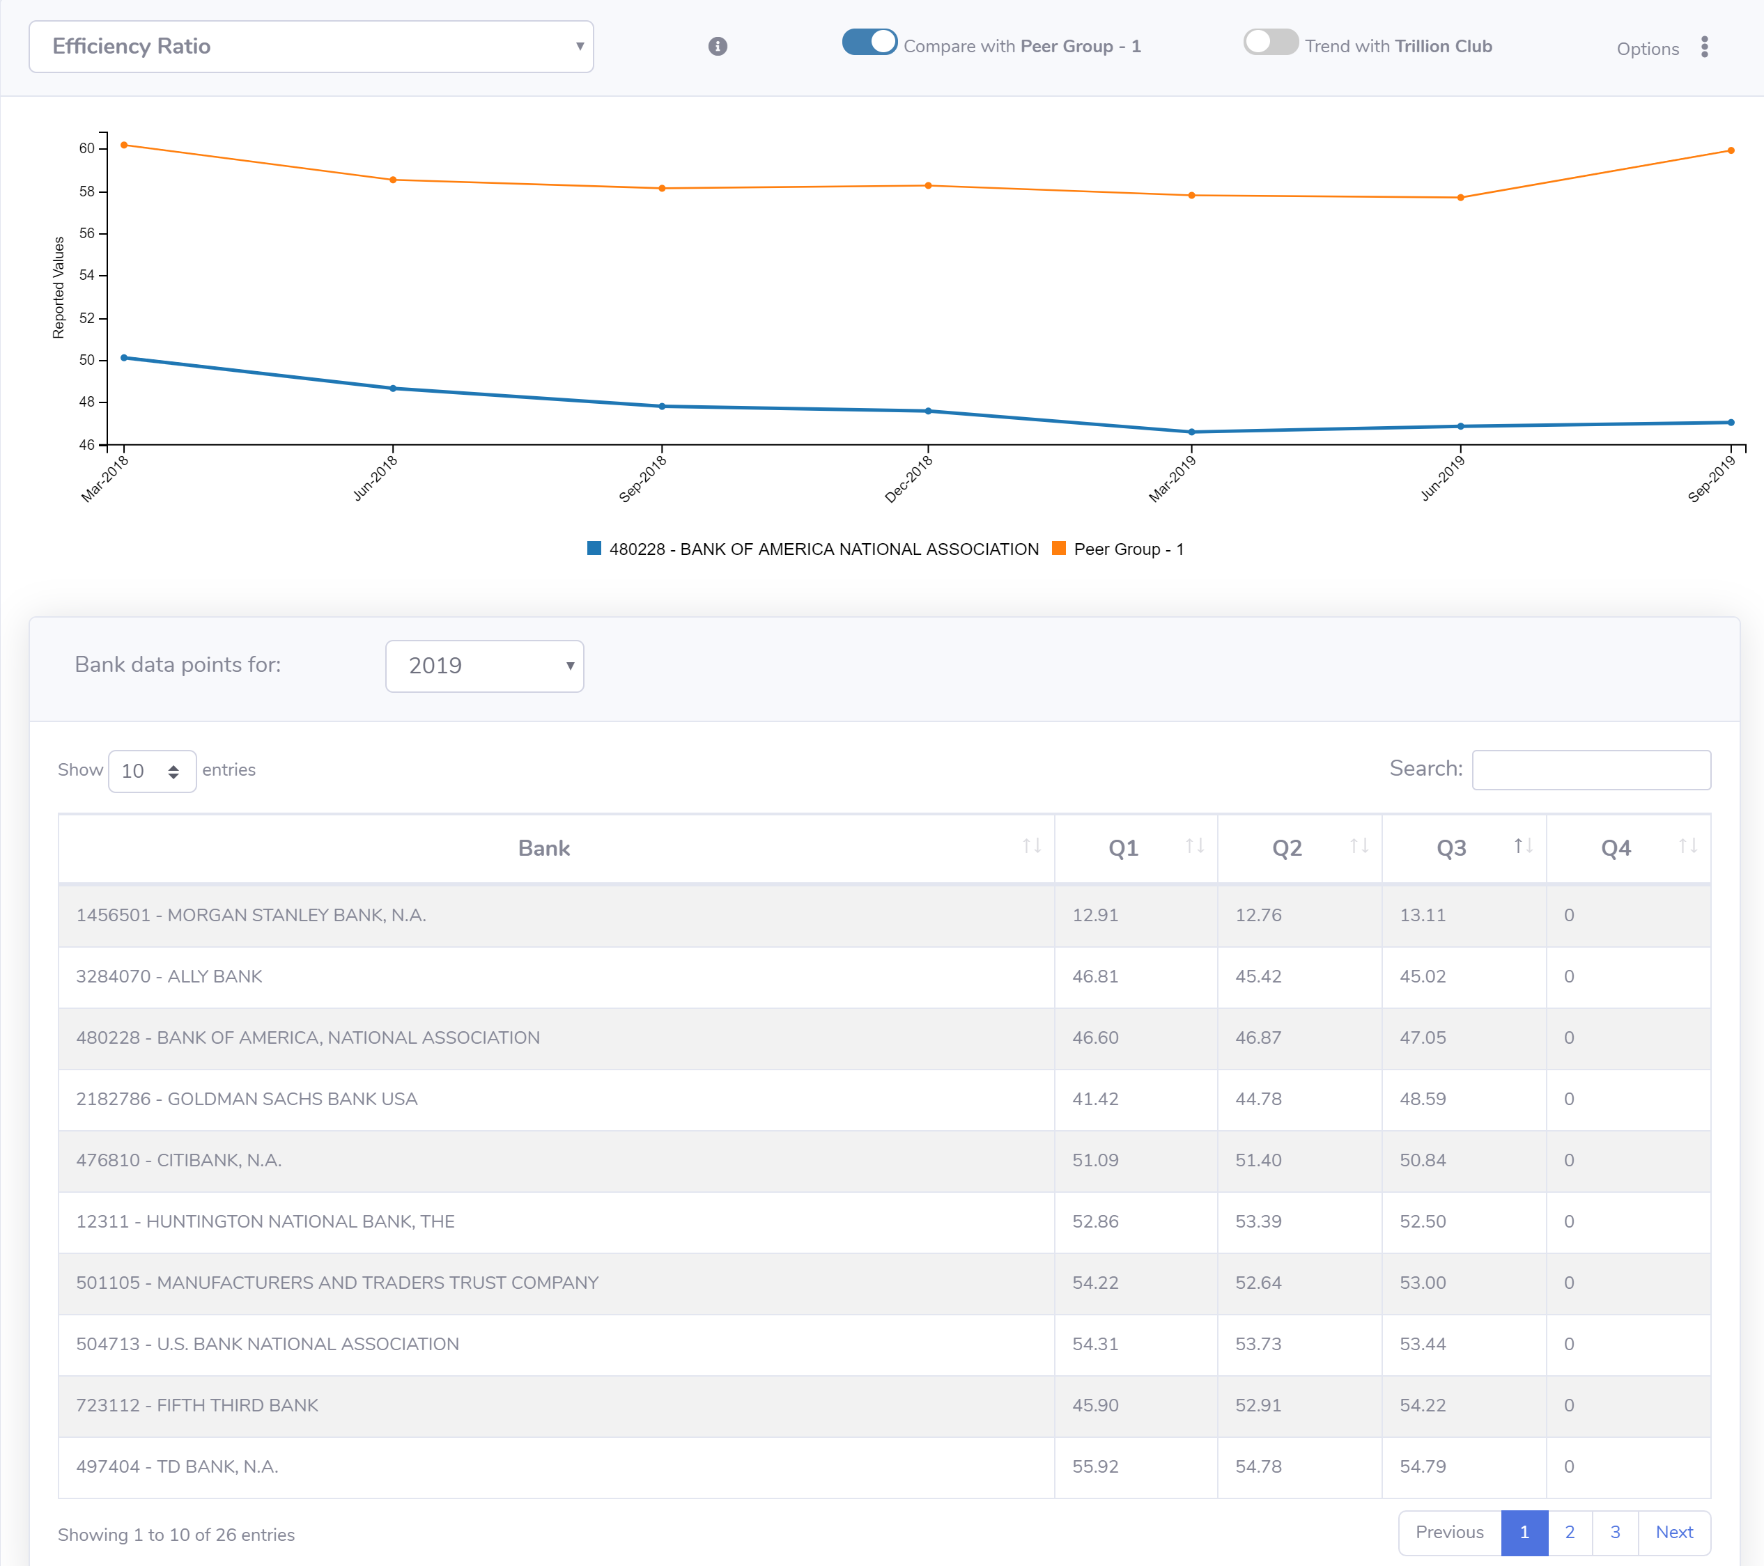The width and height of the screenshot is (1764, 1566).
Task: Click the info icon beside metric dropdown
Action: pyautogui.click(x=717, y=47)
